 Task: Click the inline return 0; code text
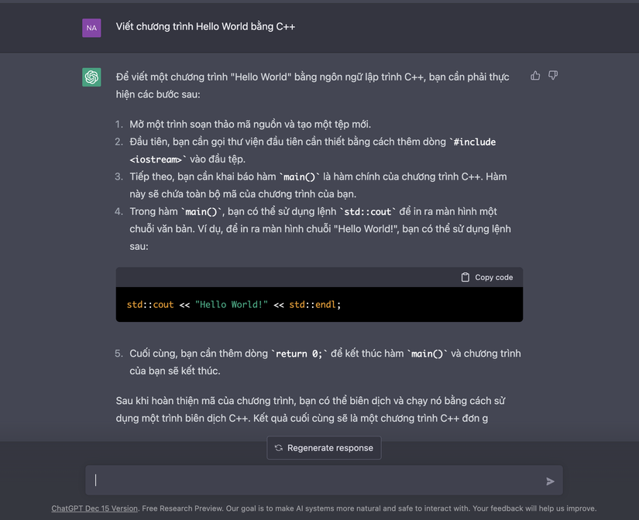point(299,354)
